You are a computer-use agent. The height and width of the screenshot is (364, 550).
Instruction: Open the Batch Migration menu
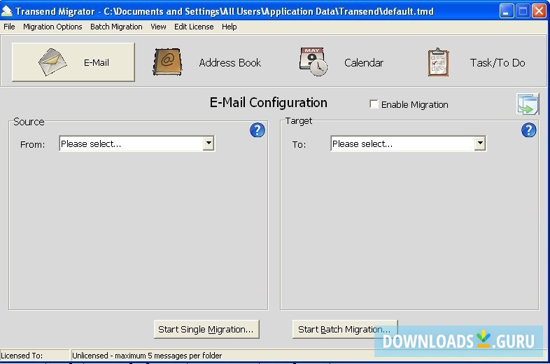pos(116,27)
